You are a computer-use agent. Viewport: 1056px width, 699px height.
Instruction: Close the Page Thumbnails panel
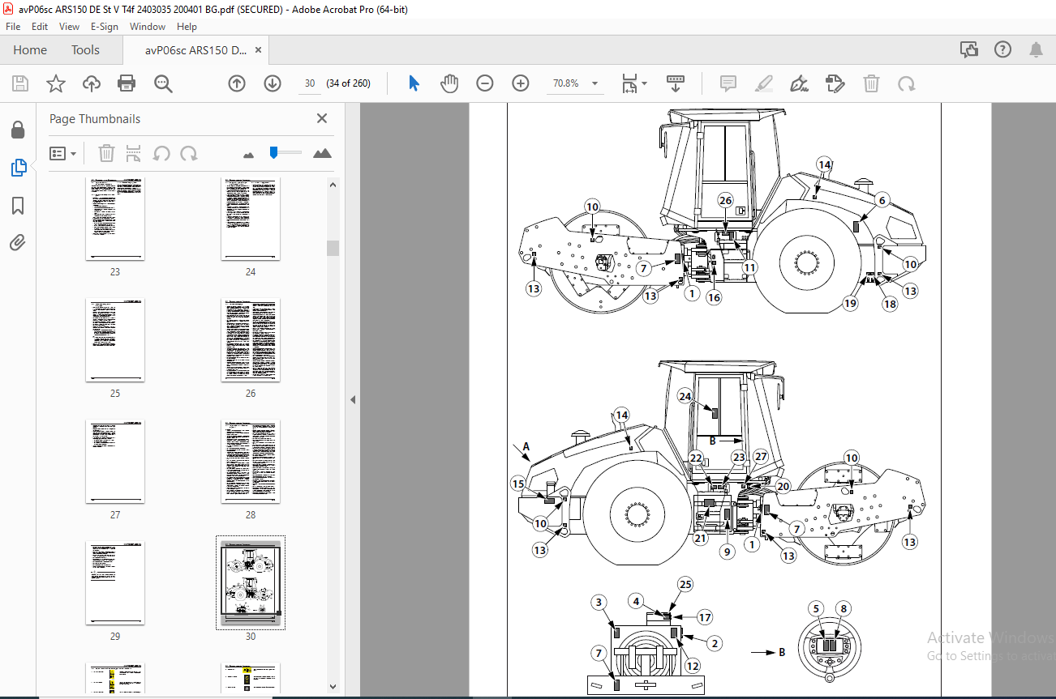pos(322,118)
